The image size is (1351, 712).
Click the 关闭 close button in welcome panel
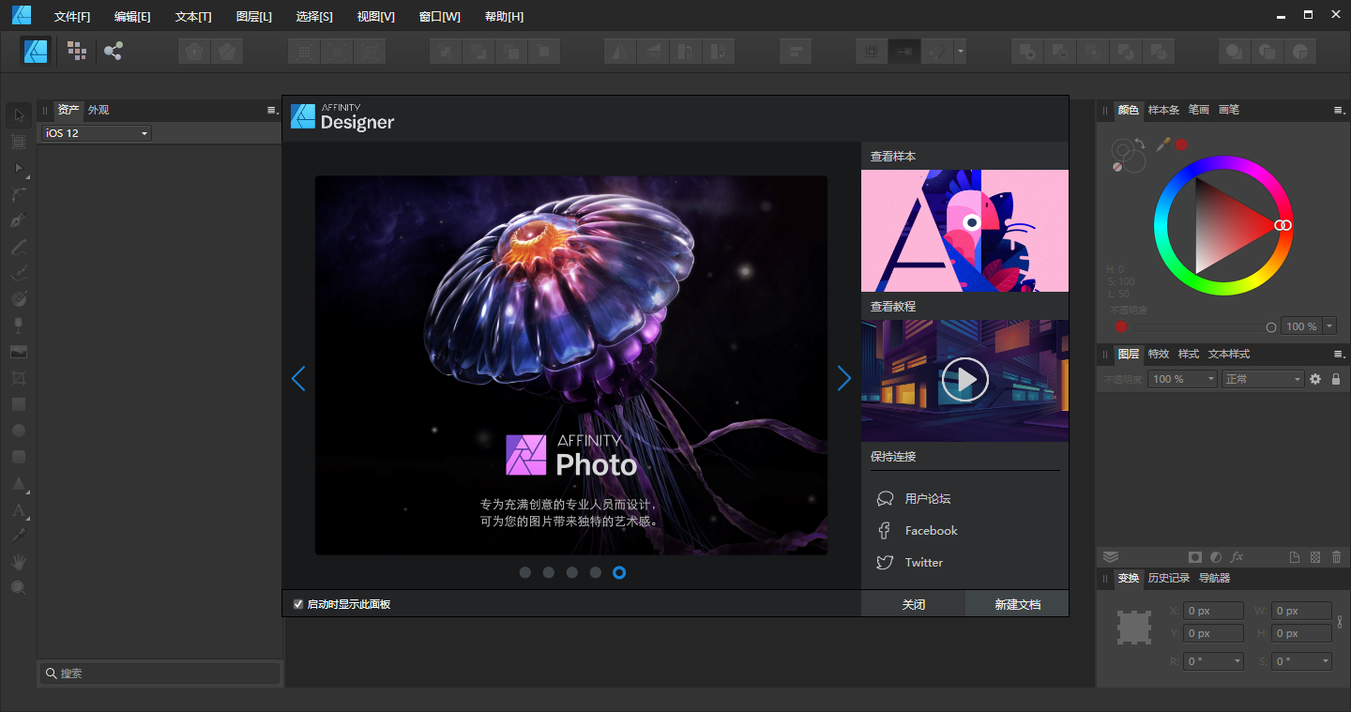(x=913, y=604)
